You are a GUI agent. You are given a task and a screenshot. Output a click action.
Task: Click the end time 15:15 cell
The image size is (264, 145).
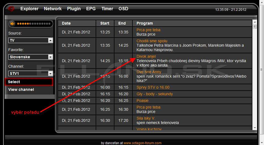pos(123,61)
